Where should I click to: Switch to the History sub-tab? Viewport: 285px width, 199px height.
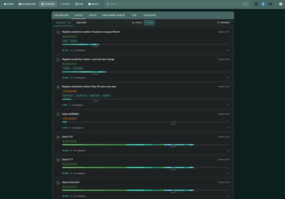tap(82, 23)
